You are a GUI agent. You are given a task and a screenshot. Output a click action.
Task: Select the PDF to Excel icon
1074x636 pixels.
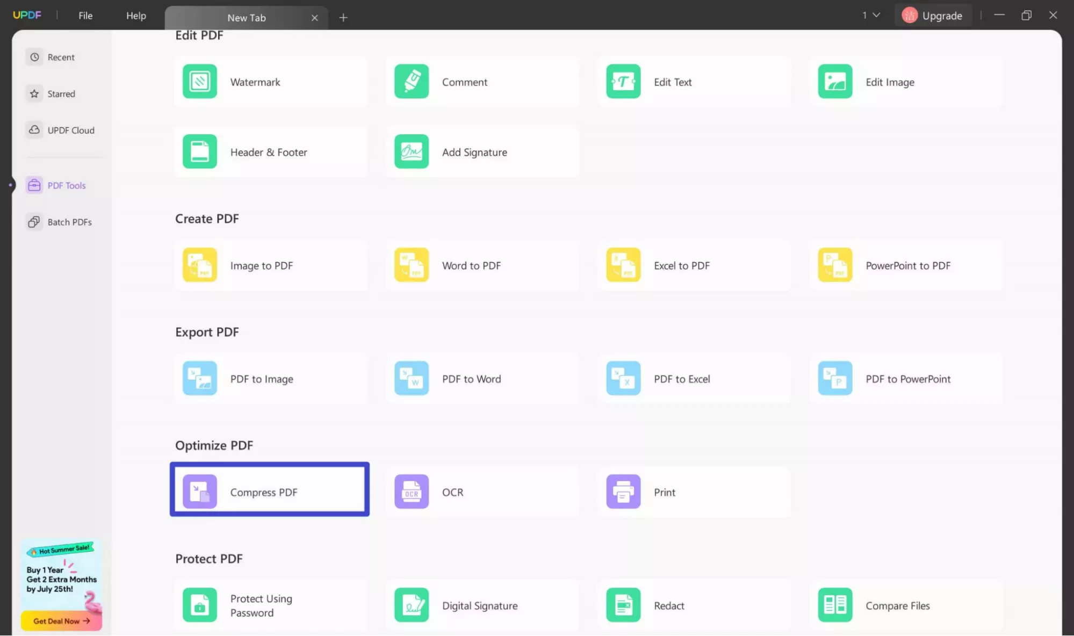(x=623, y=378)
